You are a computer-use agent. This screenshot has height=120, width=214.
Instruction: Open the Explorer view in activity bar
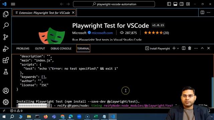point(6,14)
